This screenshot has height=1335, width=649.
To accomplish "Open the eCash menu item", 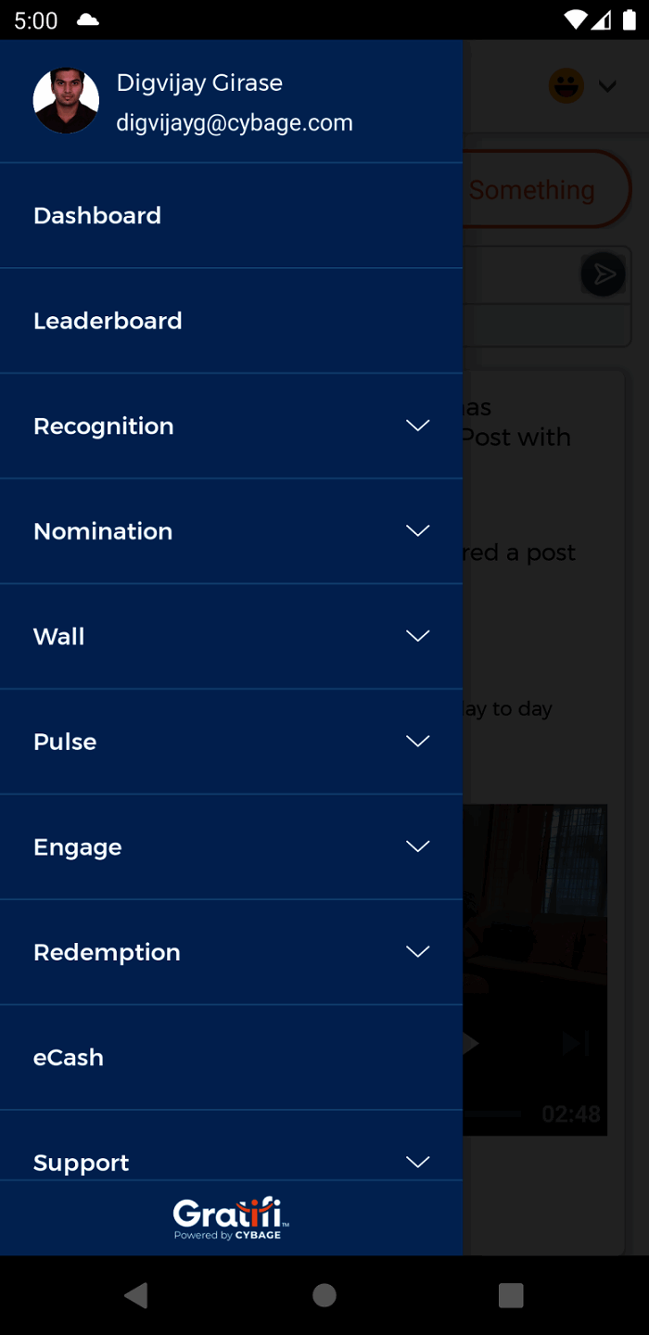I will coord(69,1058).
